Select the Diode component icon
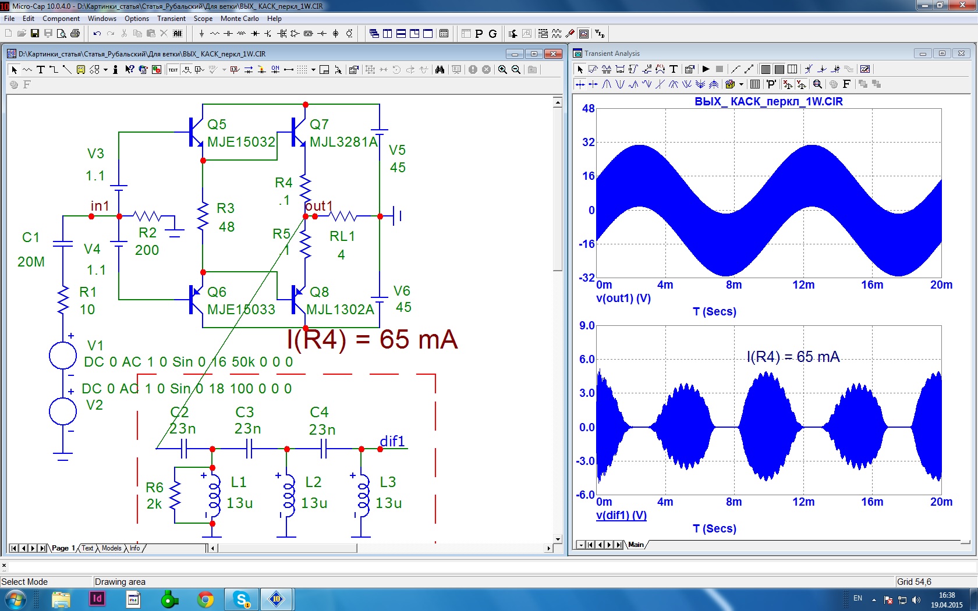Screen dimensions: 978x611 pos(255,34)
